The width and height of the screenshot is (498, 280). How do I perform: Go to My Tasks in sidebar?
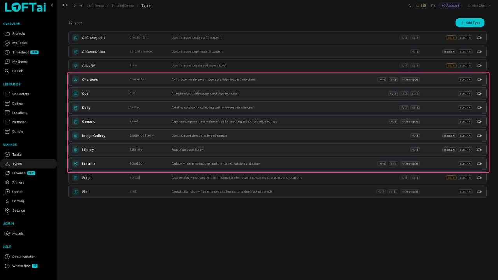(28, 43)
